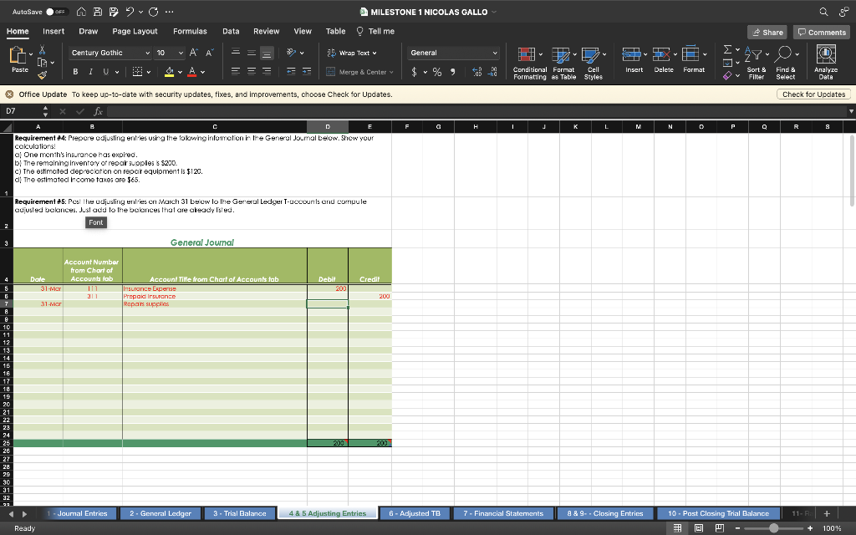The image size is (856, 535).
Task: Switch to Page Layout view icon
Action: (698, 528)
